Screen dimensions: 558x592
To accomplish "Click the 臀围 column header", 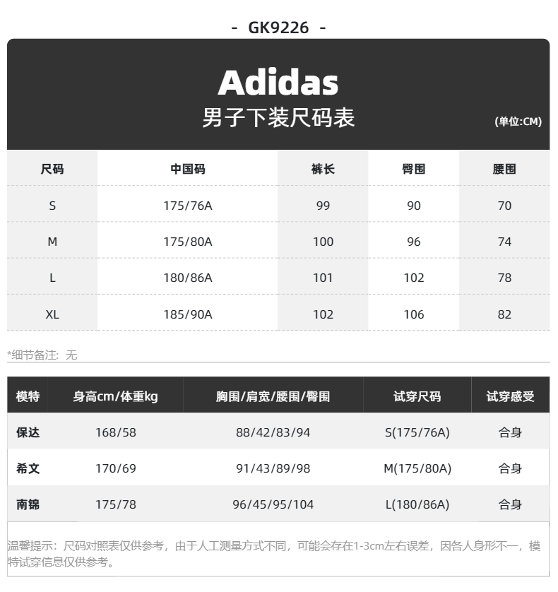I will pos(414,170).
